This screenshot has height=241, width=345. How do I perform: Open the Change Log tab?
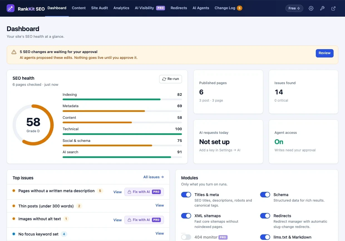coord(228,8)
